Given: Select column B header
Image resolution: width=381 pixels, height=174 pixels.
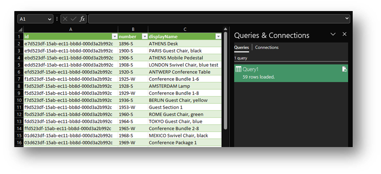Looking at the screenshot, I should point(133,29).
